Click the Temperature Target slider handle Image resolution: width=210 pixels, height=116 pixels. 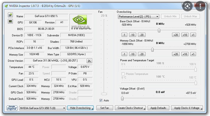pyautogui.click(x=196, y=83)
